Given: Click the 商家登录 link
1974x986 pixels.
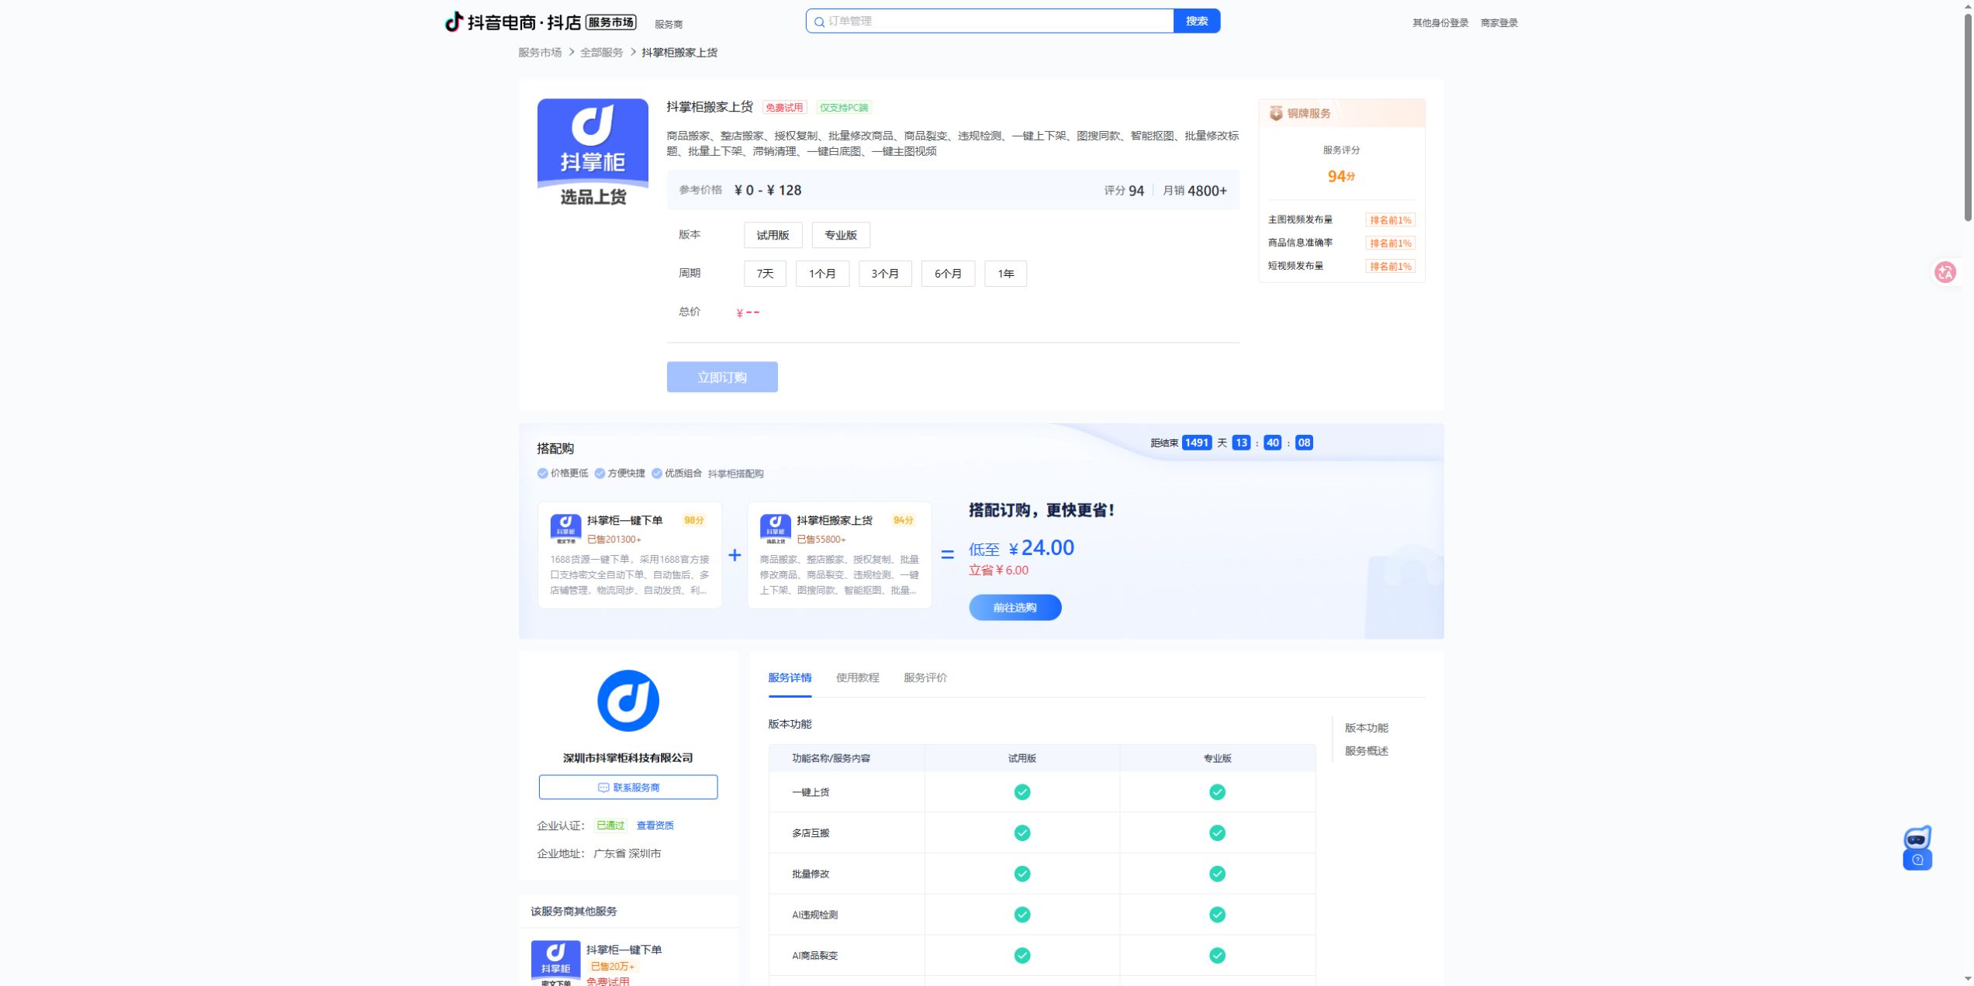Looking at the screenshot, I should [1499, 23].
